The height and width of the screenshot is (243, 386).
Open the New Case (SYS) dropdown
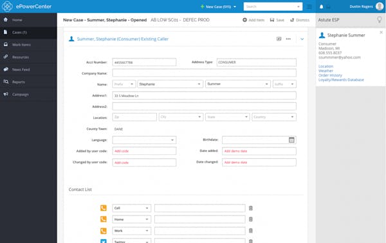[x=218, y=6]
